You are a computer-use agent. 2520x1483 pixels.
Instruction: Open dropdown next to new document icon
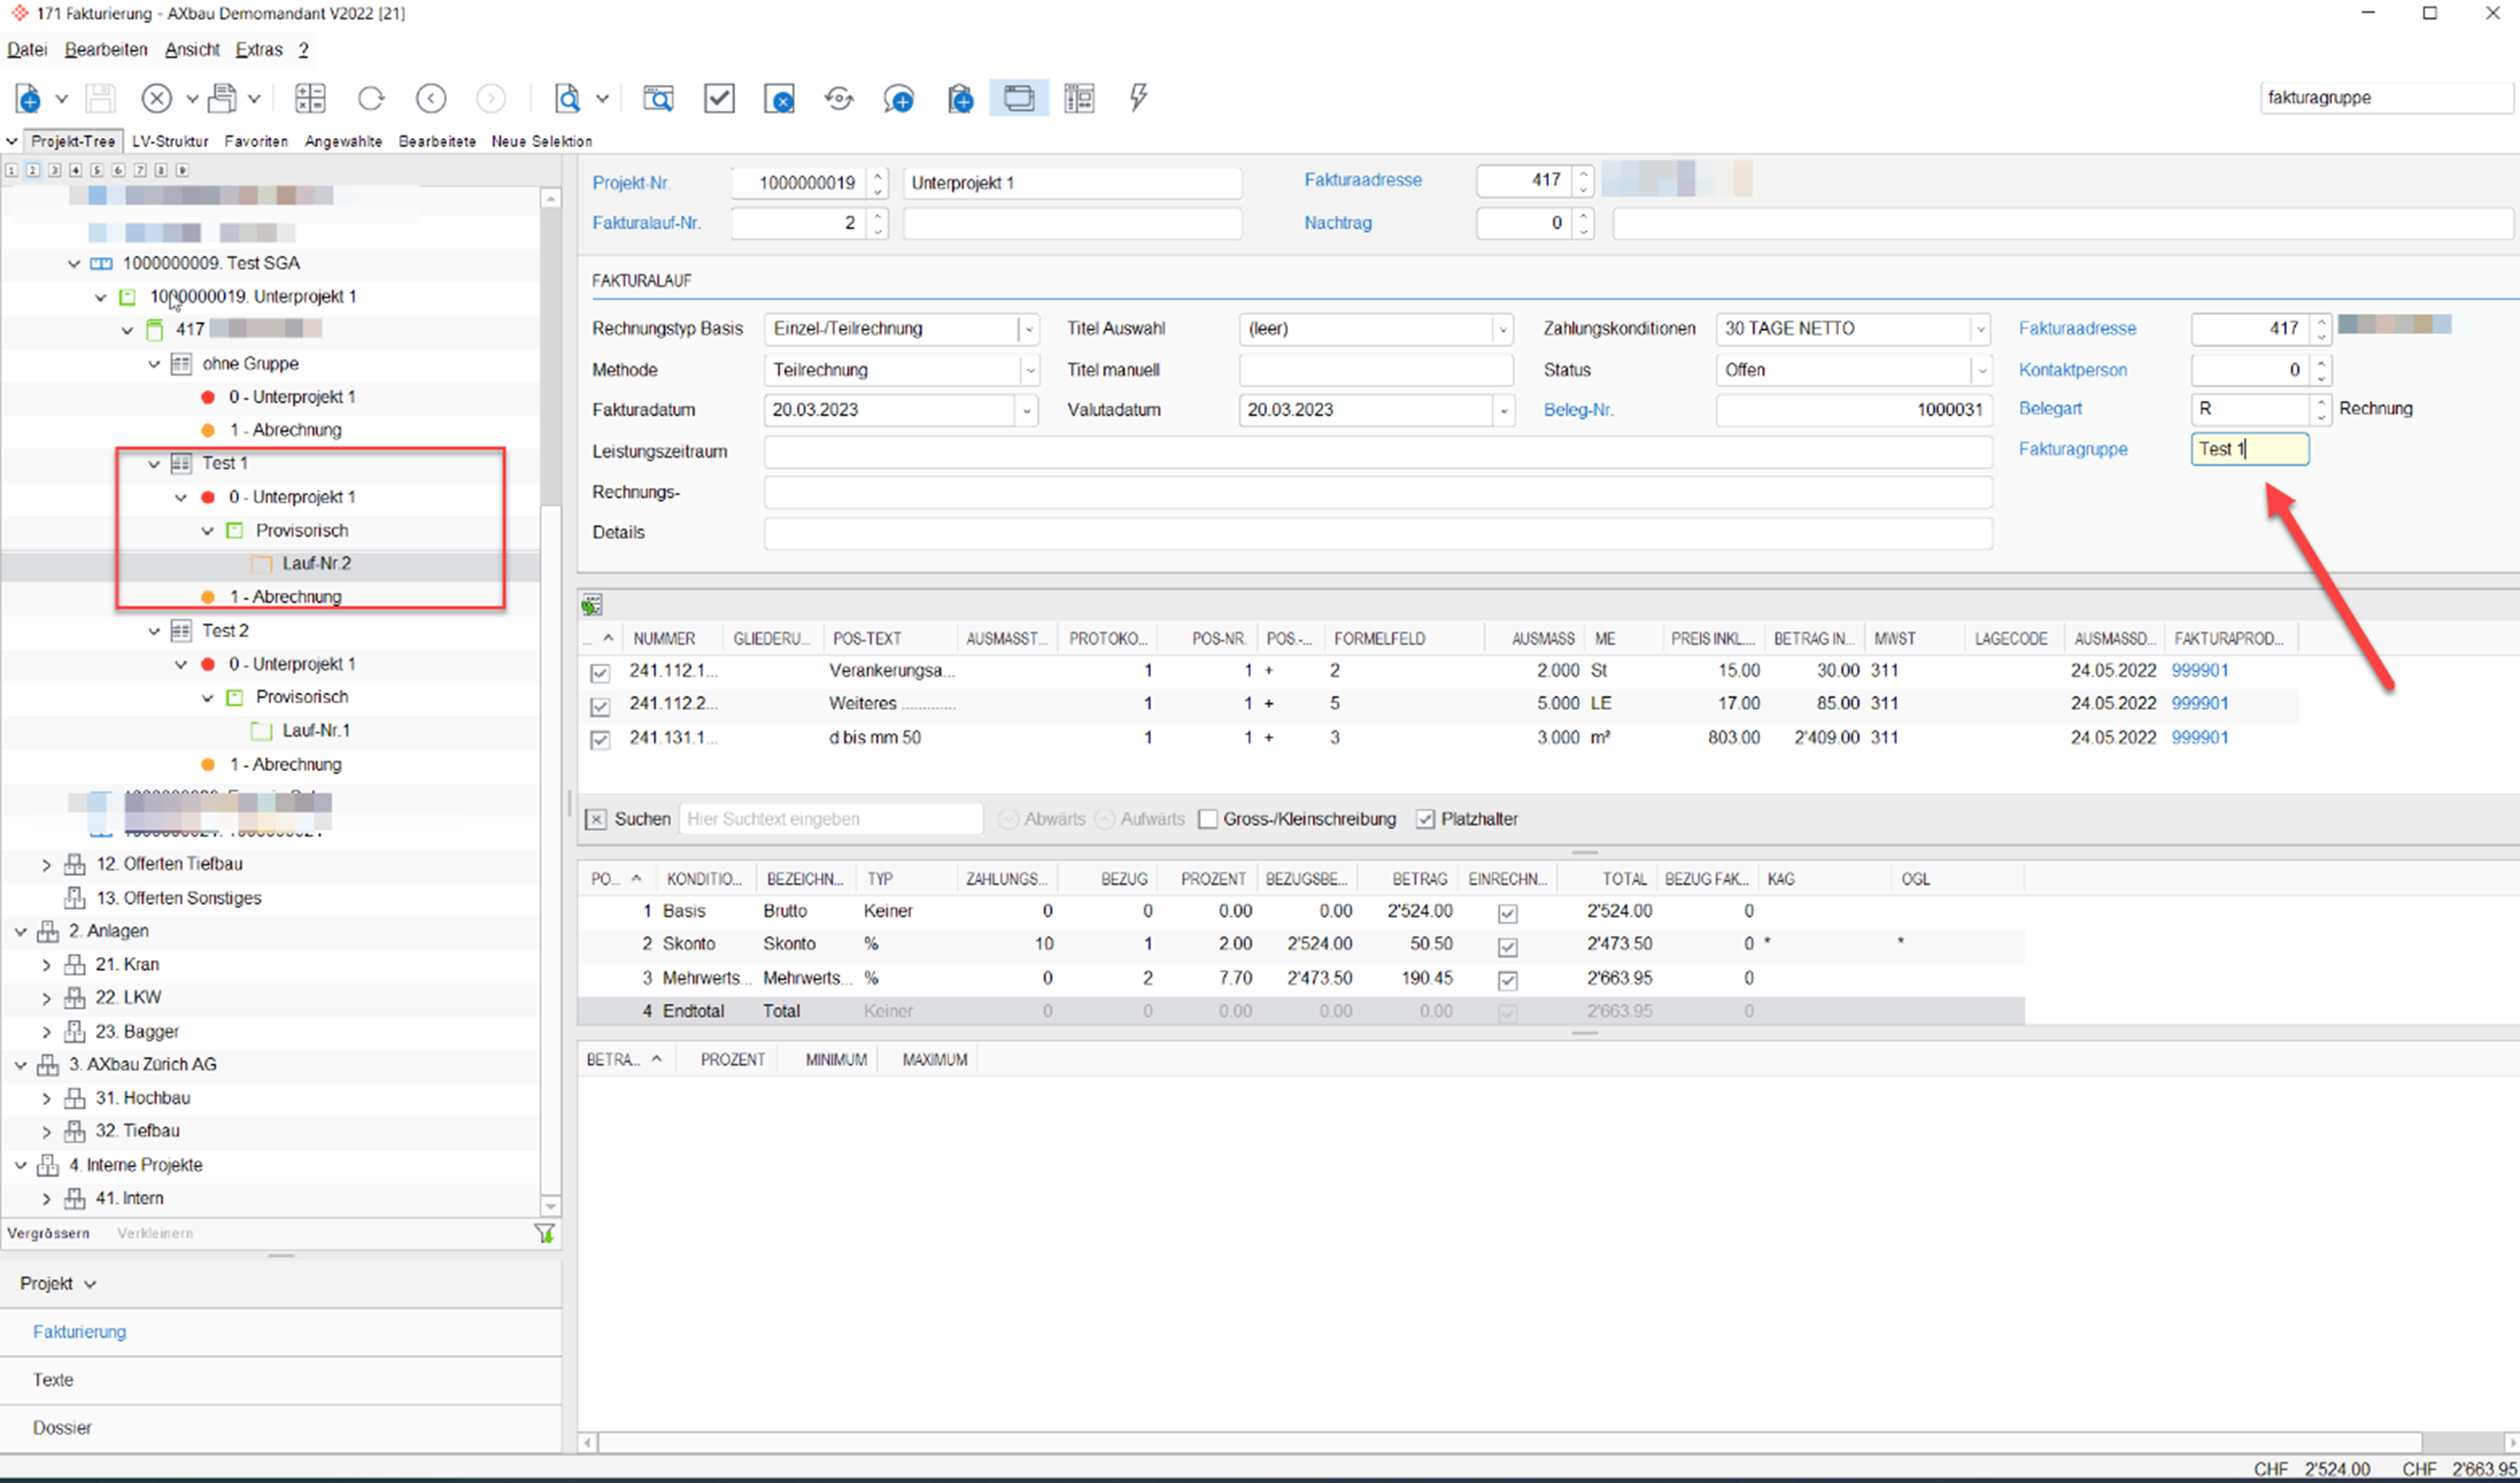pyautogui.click(x=61, y=98)
